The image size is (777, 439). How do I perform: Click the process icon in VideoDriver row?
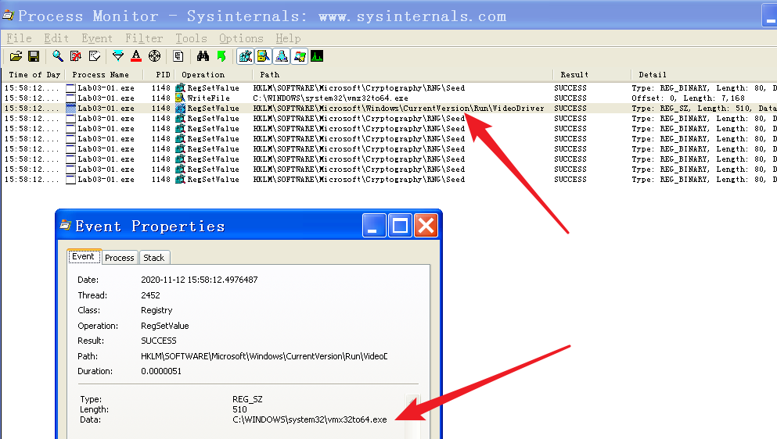(x=71, y=109)
